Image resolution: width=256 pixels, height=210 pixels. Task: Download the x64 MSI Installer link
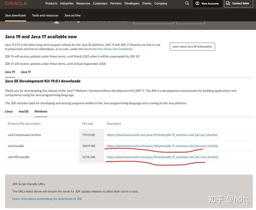[x=155, y=157]
